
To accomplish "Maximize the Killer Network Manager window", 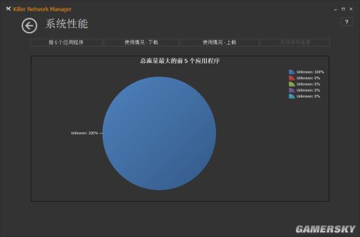I will point(343,9).
